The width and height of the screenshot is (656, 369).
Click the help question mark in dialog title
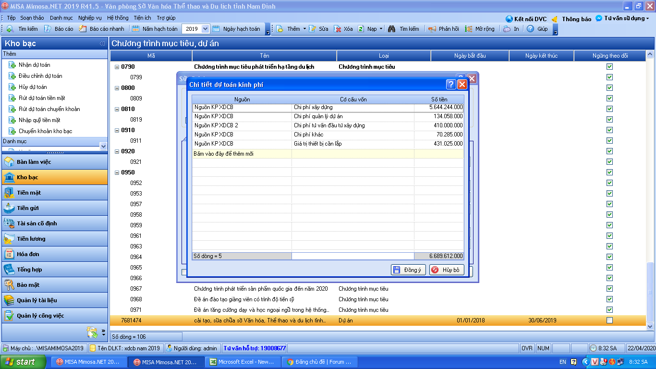click(x=451, y=85)
